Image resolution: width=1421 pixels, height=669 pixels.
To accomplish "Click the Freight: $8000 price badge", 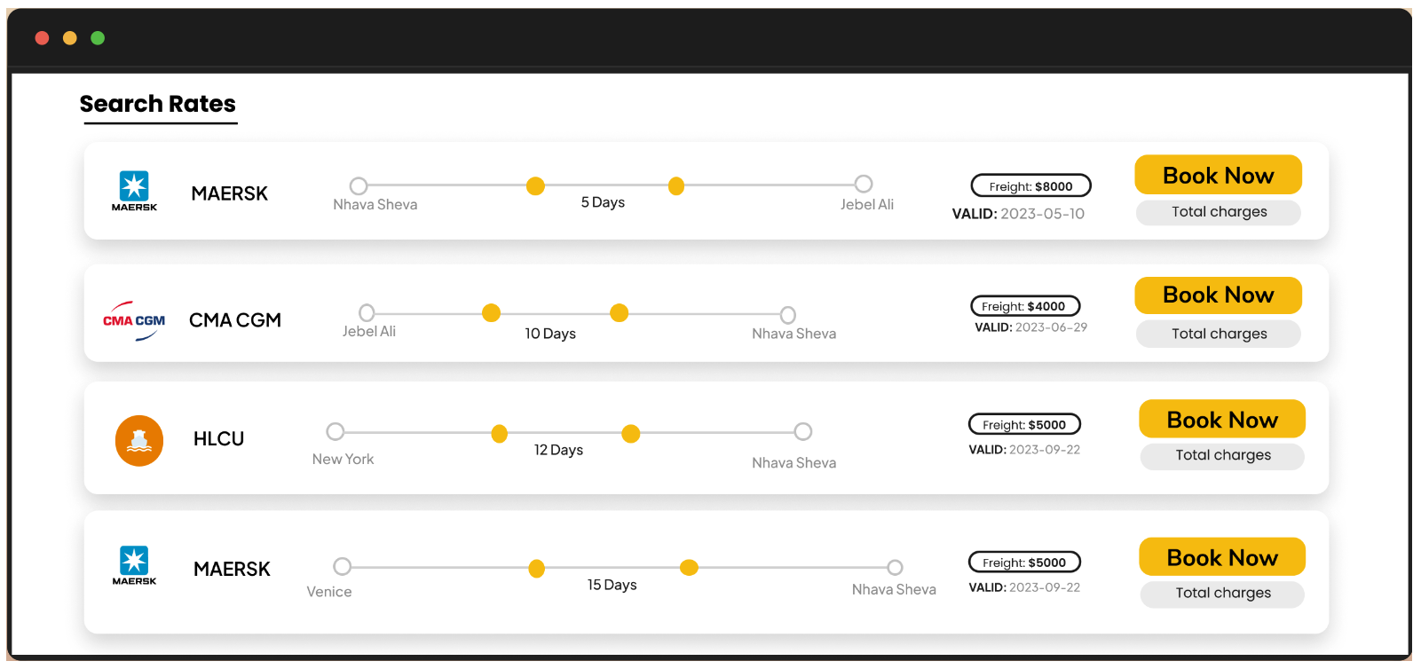I will click(1030, 186).
